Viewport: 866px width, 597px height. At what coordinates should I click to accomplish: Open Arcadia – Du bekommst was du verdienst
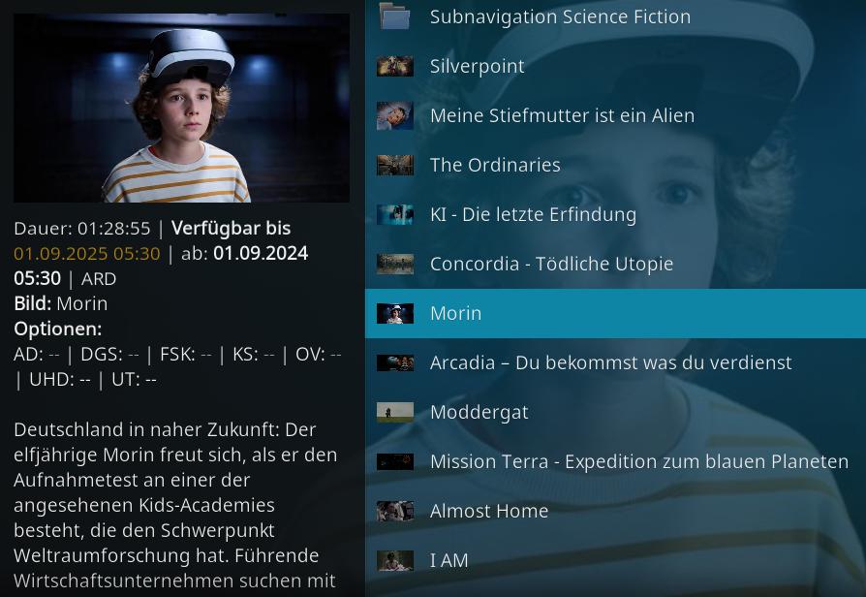615,362
